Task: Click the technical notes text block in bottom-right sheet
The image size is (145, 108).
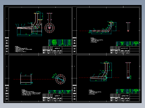Action: click(x=95, y=92)
